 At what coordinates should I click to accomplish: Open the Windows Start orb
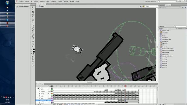tap(7, 3)
